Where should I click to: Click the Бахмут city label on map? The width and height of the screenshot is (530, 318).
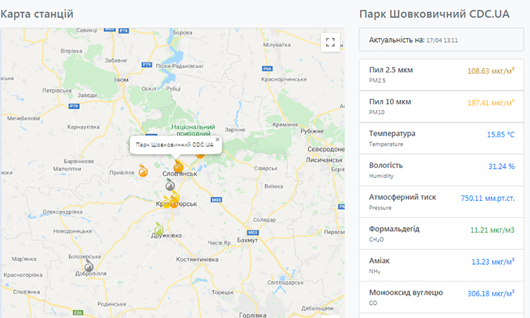click(247, 240)
